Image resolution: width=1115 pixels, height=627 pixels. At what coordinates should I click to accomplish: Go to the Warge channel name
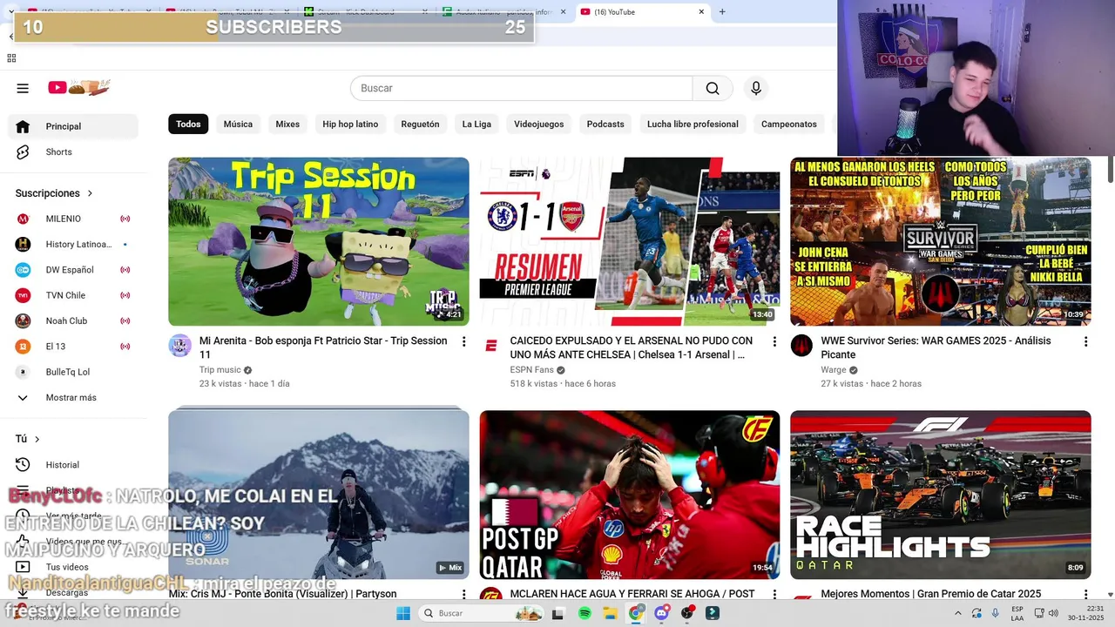(834, 370)
